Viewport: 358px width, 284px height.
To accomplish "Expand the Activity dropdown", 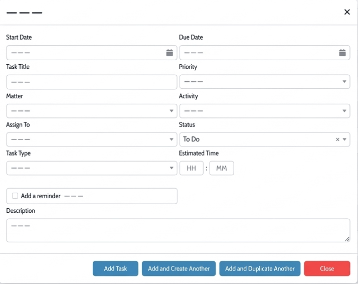I will pos(344,111).
